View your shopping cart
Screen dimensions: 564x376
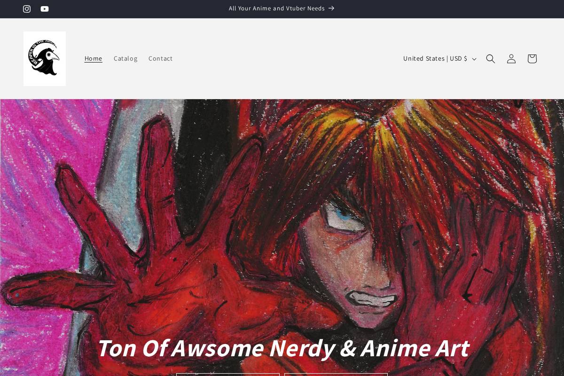[x=532, y=58]
